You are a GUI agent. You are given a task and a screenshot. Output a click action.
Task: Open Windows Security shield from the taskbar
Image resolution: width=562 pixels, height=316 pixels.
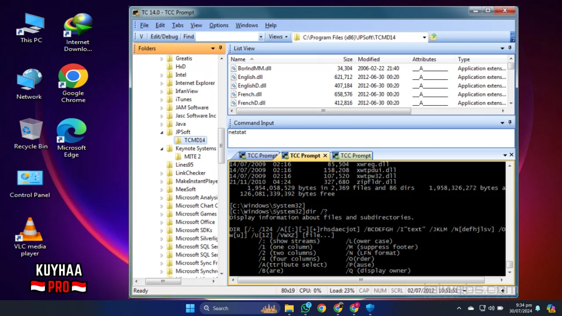370,308
